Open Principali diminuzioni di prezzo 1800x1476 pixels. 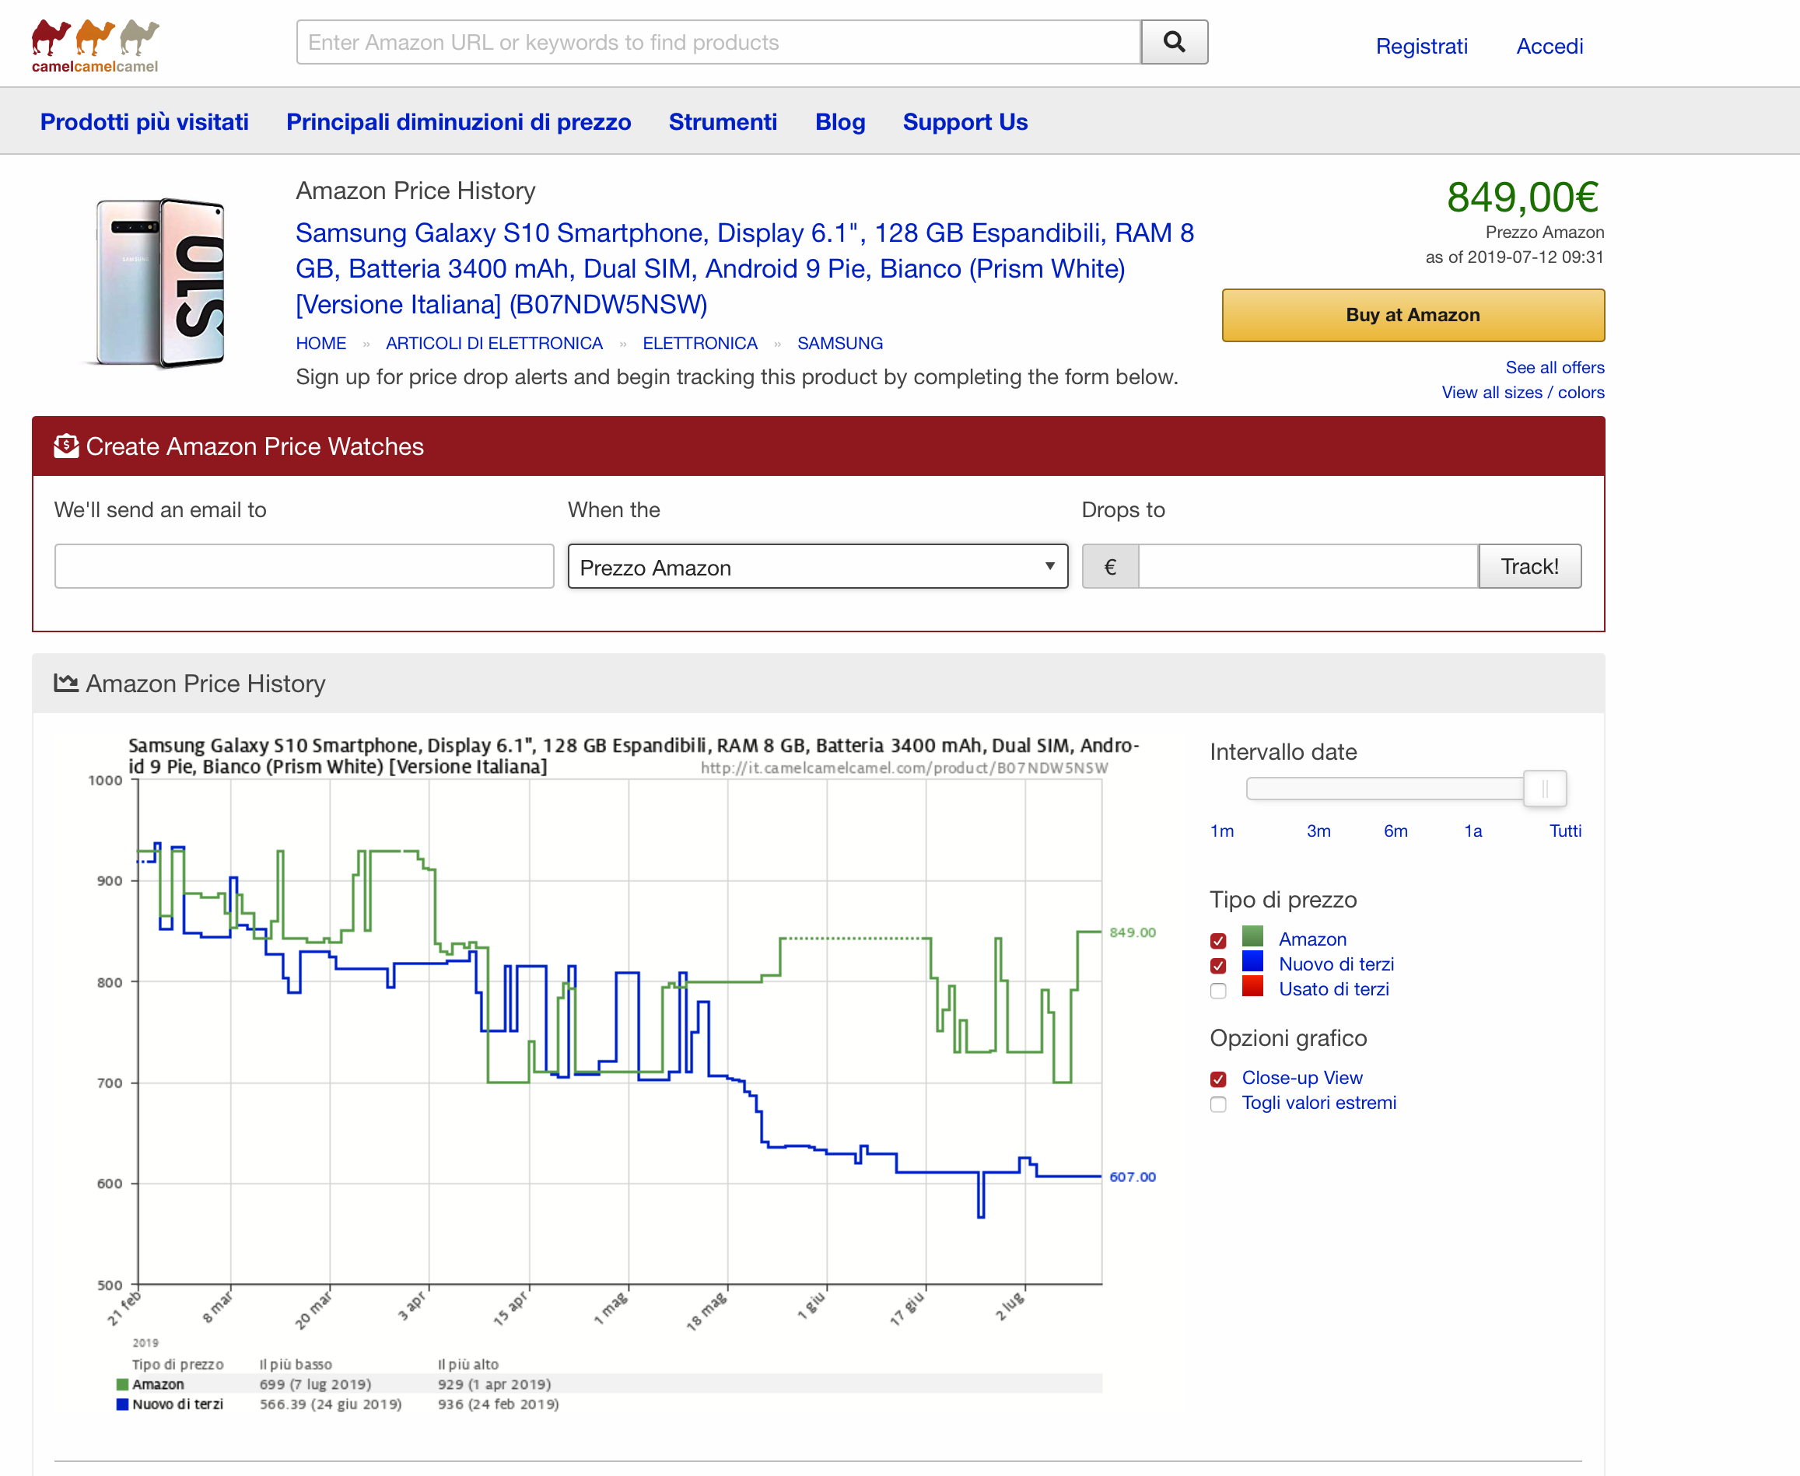(458, 121)
